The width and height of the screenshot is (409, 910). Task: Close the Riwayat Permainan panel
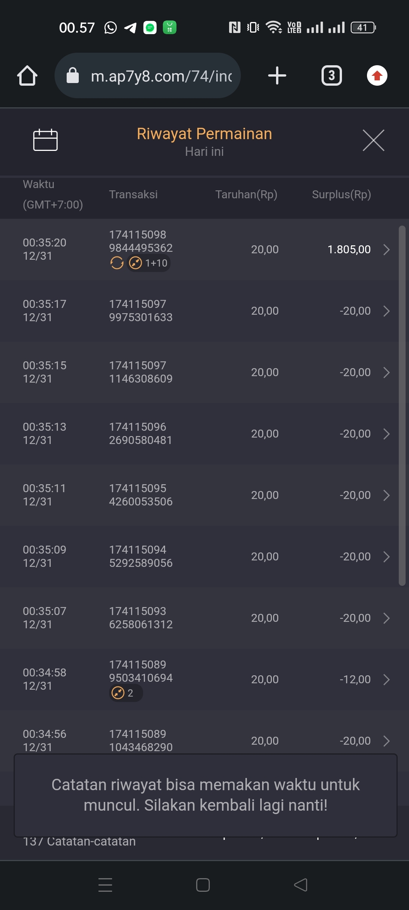(373, 140)
